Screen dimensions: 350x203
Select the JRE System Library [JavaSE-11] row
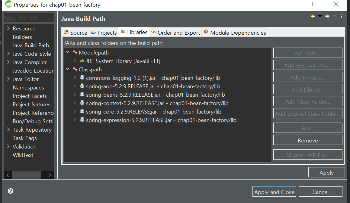(123, 61)
